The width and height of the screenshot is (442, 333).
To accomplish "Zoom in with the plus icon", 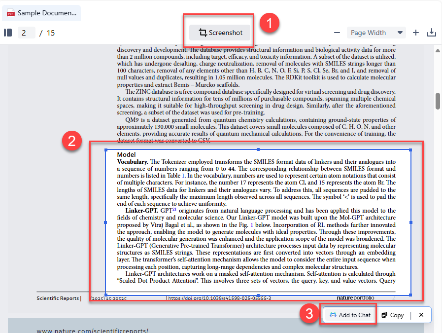I will [x=415, y=33].
